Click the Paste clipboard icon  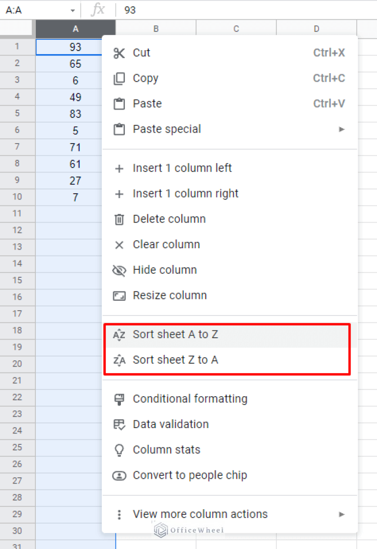click(119, 104)
